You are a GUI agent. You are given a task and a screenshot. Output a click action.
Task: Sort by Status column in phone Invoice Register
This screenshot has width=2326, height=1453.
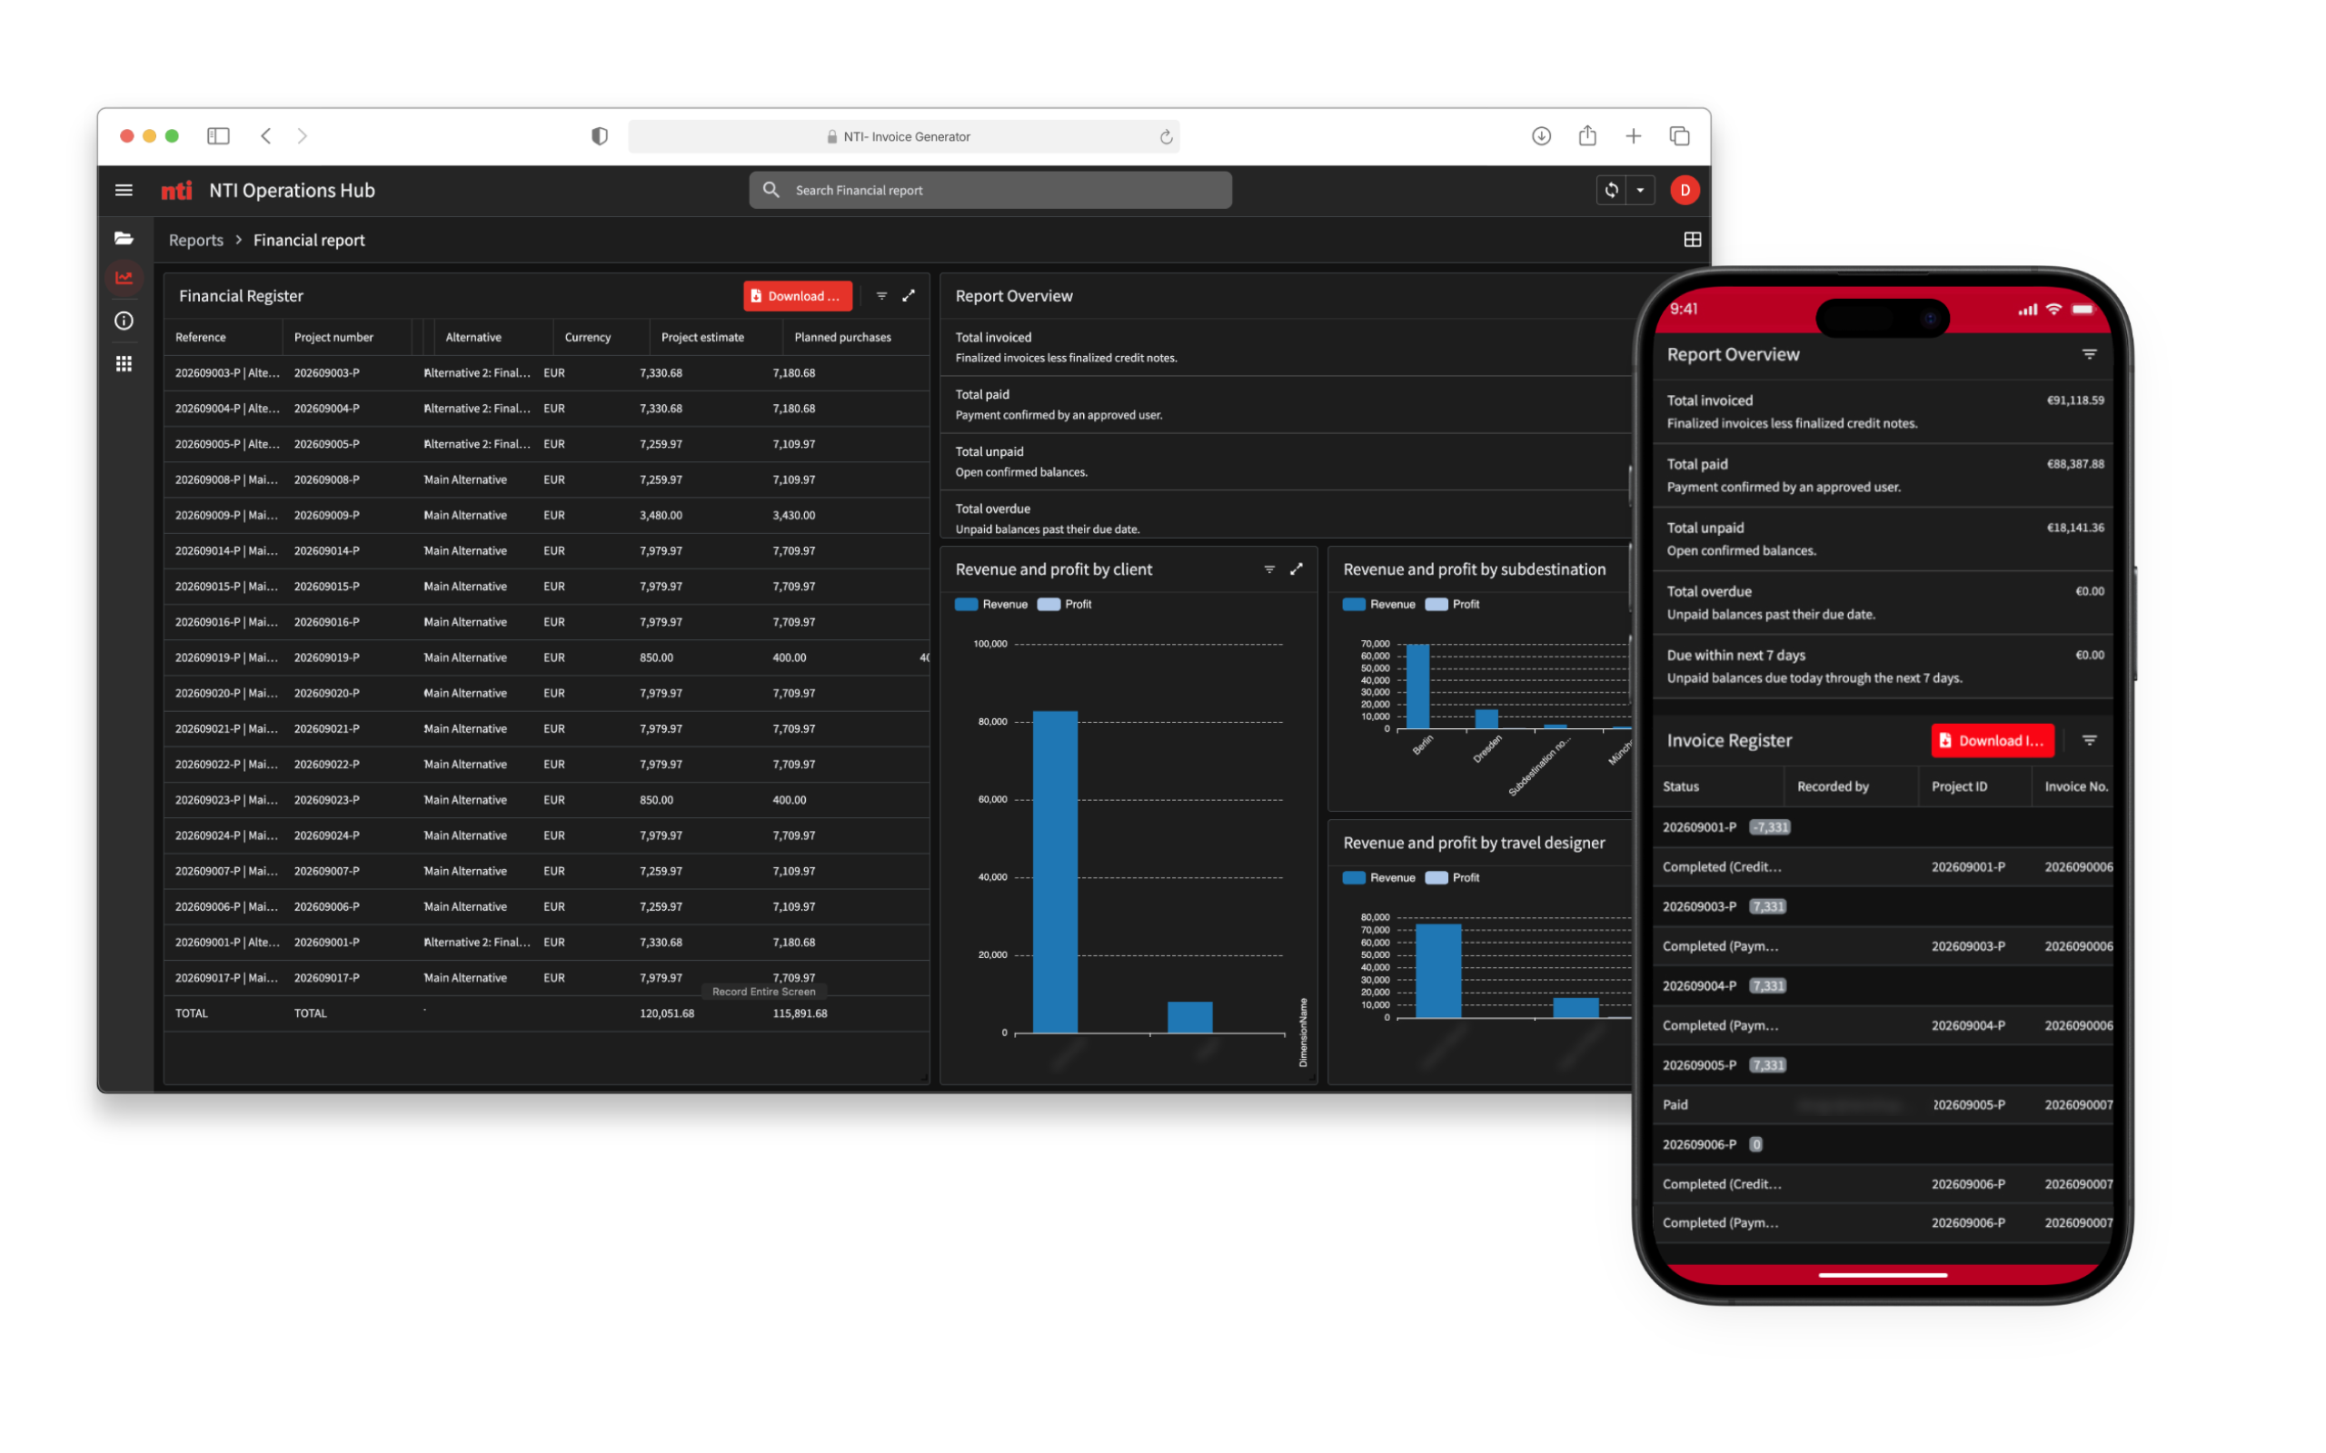pos(1718,787)
